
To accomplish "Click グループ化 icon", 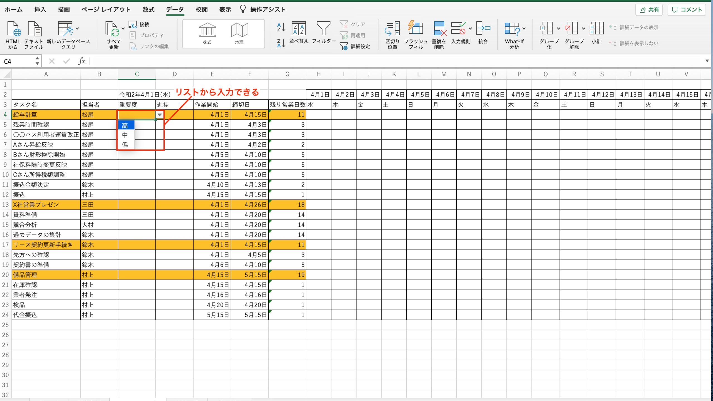I will (x=547, y=28).
